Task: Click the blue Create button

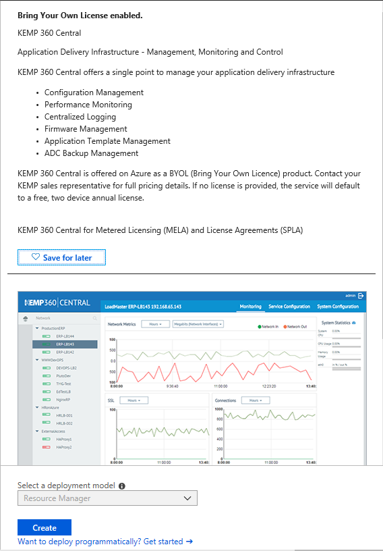Action: pos(45,527)
